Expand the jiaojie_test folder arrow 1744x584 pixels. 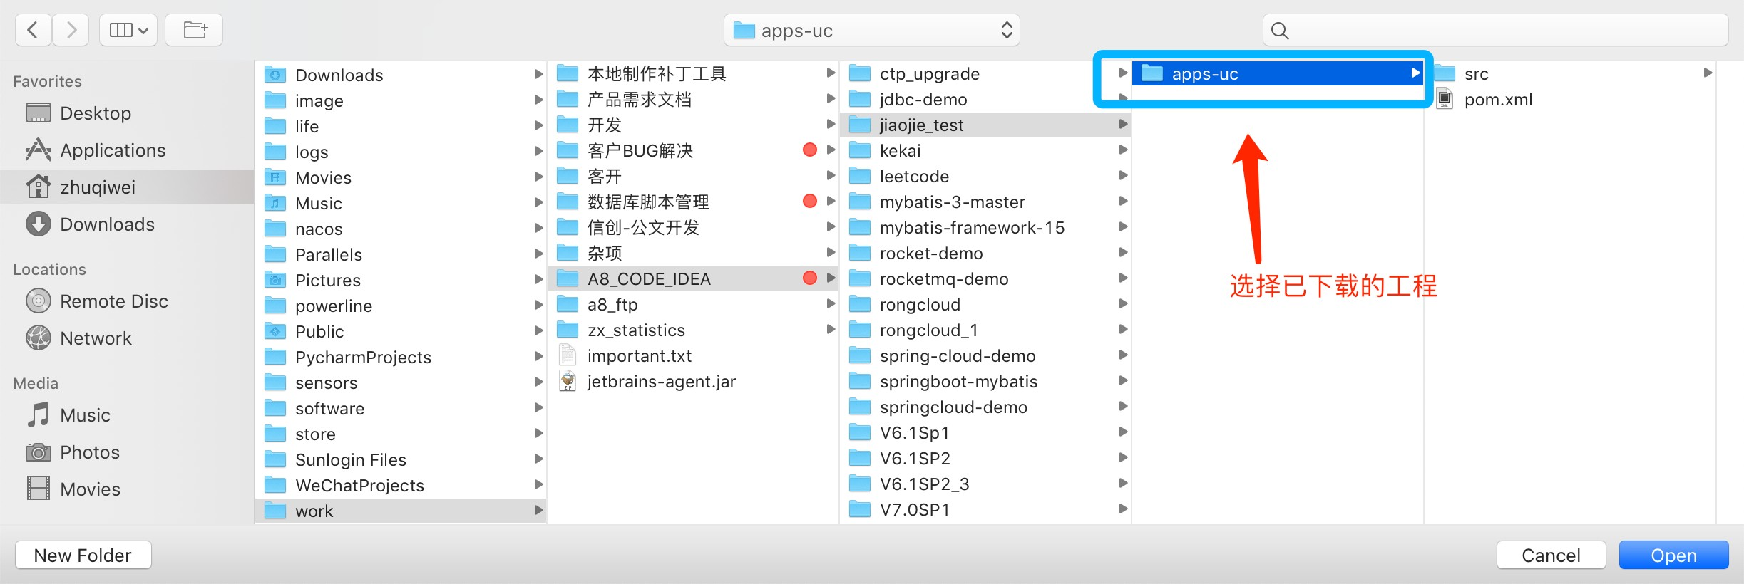pyautogui.click(x=1123, y=125)
